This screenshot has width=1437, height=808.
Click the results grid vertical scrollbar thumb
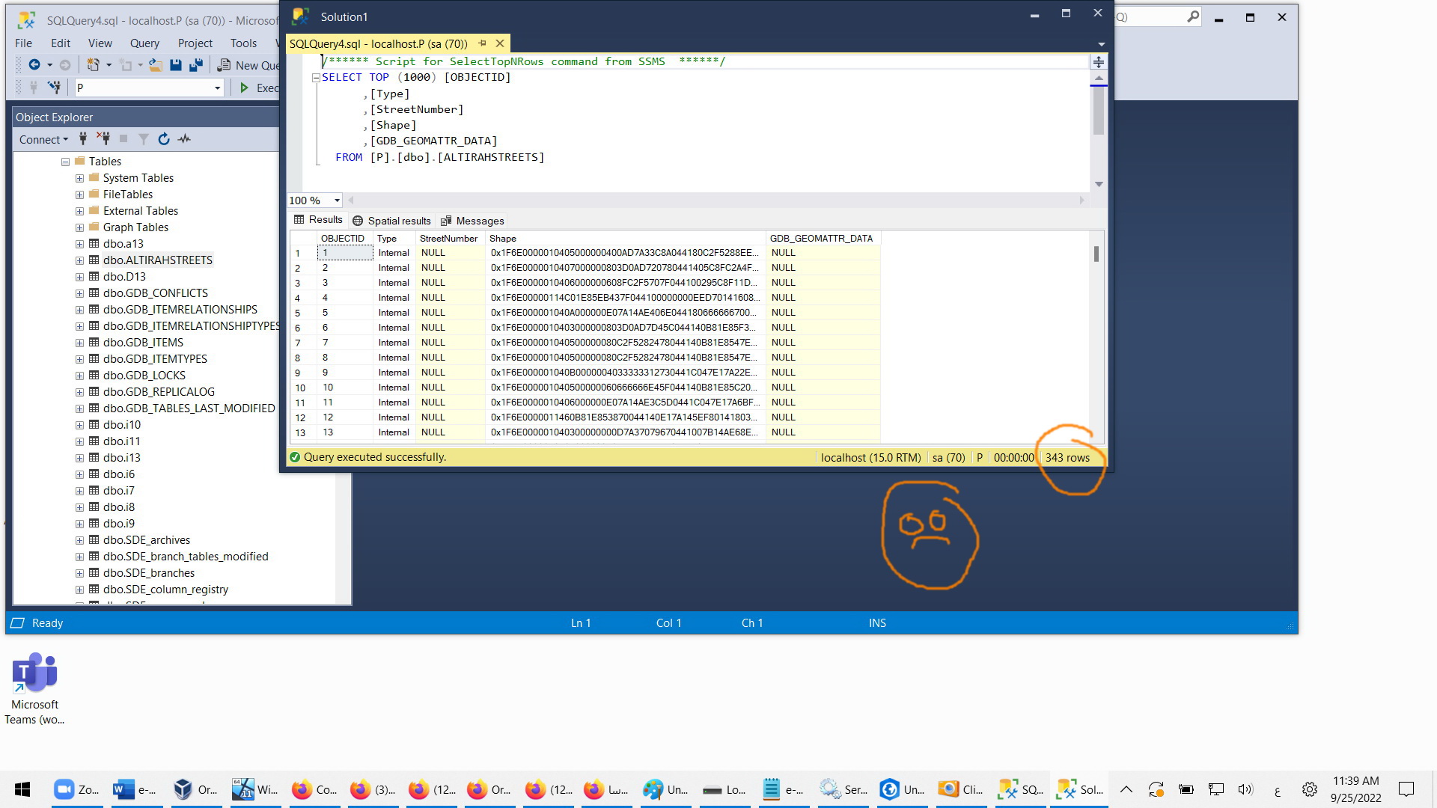pyautogui.click(x=1096, y=254)
